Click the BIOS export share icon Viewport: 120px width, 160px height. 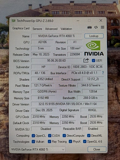(x=86, y=60)
